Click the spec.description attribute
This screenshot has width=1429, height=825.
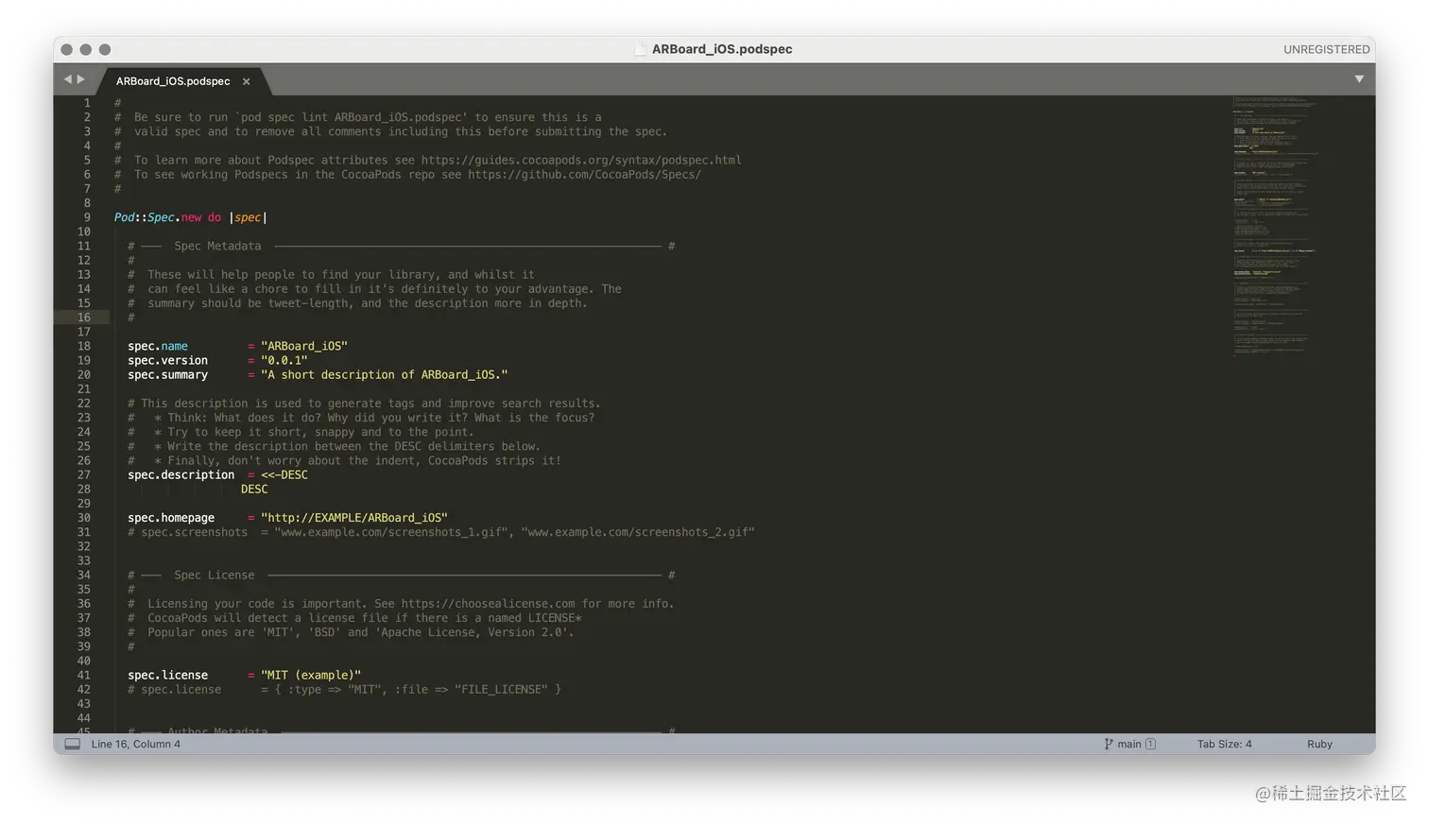click(181, 475)
